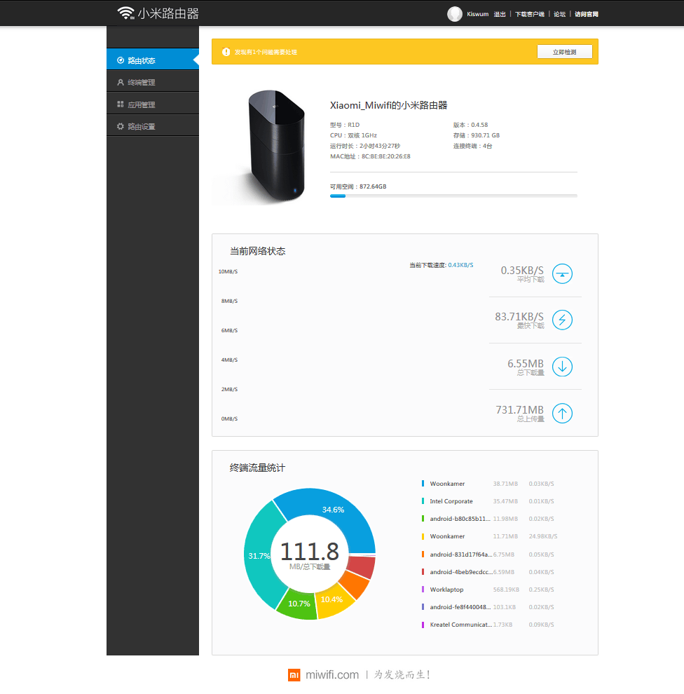The width and height of the screenshot is (684, 694).
Task: Click the terminal management person icon
Action: click(120, 82)
